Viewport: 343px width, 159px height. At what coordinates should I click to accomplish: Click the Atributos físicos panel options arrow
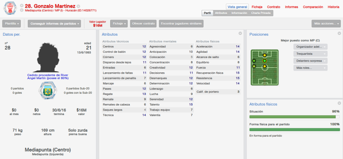point(339,103)
